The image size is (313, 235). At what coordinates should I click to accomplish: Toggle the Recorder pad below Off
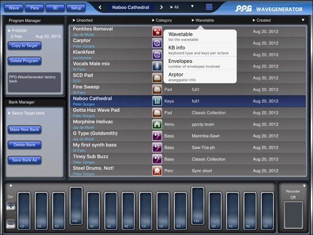click(293, 215)
